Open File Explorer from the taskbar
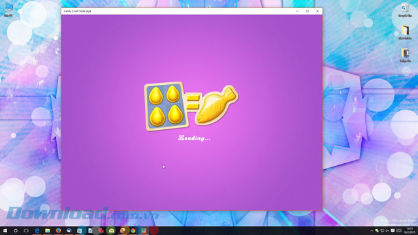Image resolution: width=418 pixels, height=235 pixels. pos(48,230)
